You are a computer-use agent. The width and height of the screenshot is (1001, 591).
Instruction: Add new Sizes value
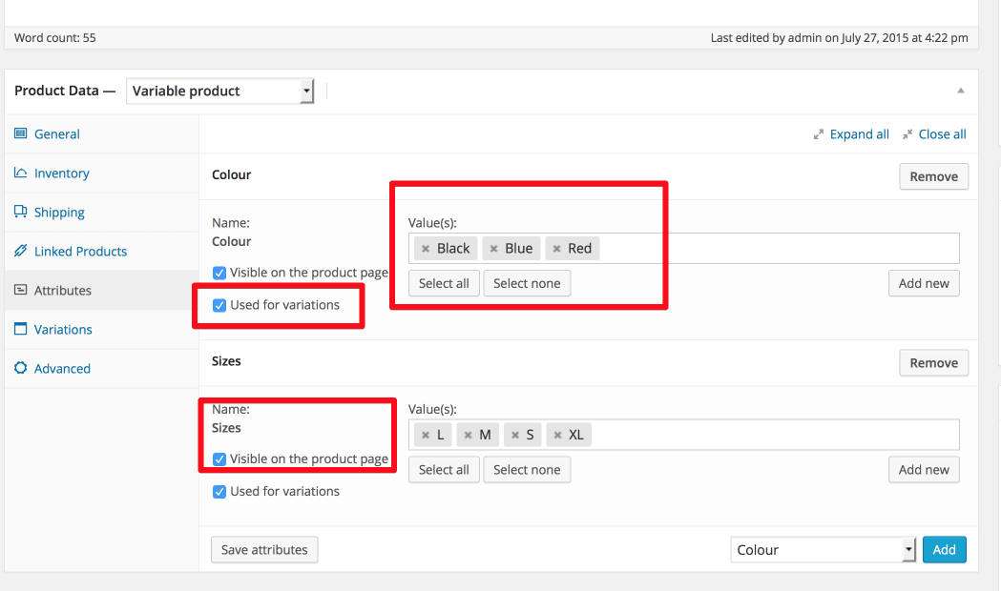(924, 470)
